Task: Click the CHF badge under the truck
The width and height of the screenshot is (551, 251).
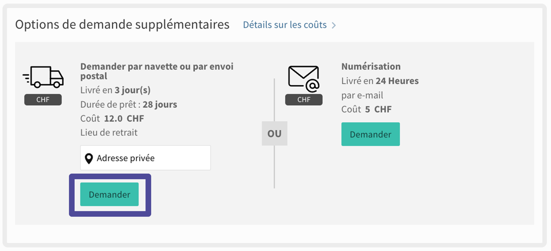Action: click(x=43, y=100)
